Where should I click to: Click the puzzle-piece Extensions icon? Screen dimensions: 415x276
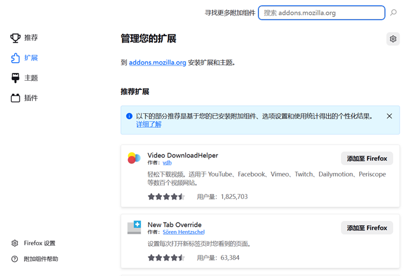(x=15, y=58)
